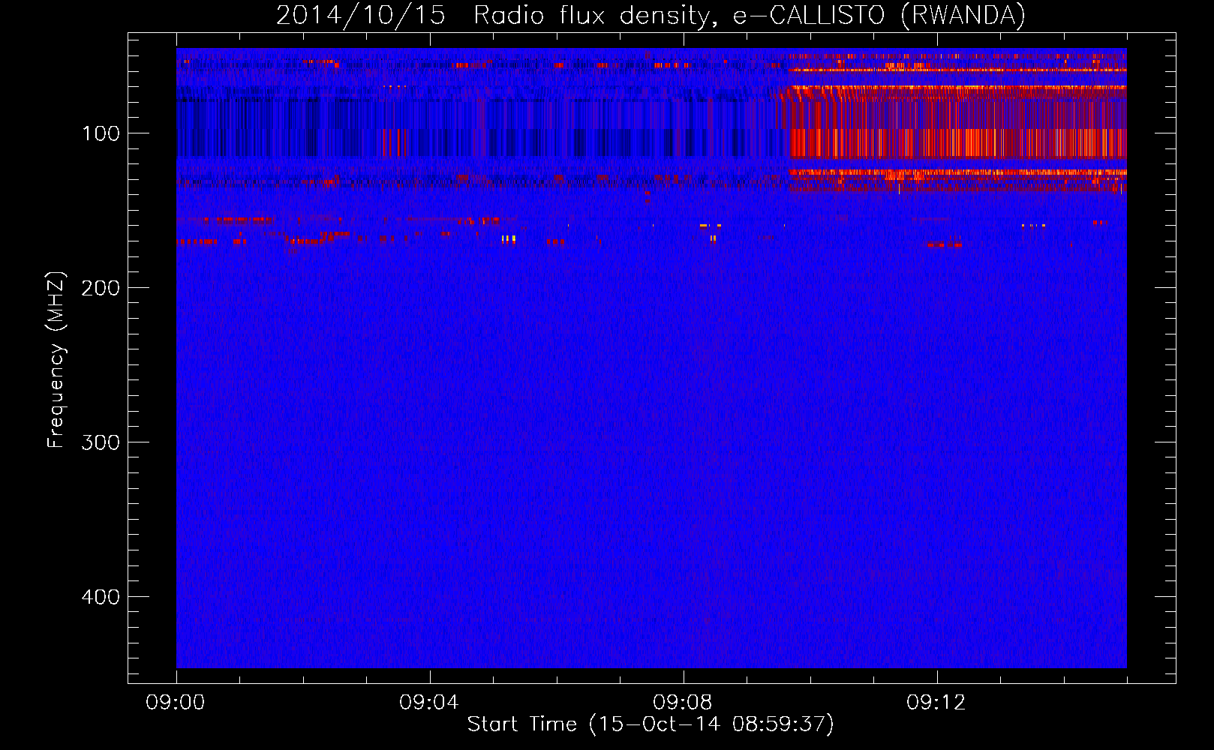This screenshot has width=1214, height=750.
Task: Click the '2014/10/15' date in the title
Action: click(361, 16)
